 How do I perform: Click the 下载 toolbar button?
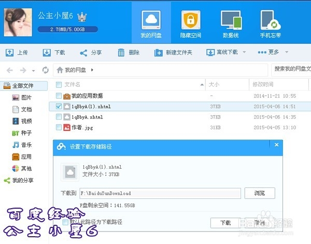(x=54, y=52)
